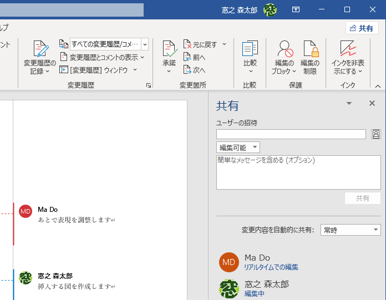Open the 変更内容を自動的に共有 常時 dropdown
This screenshot has width=386, height=300.
[x=351, y=230]
